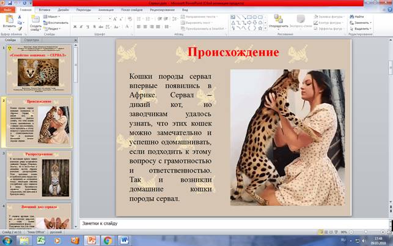
Task: Toggle bold text formatting
Action: coord(75,28)
